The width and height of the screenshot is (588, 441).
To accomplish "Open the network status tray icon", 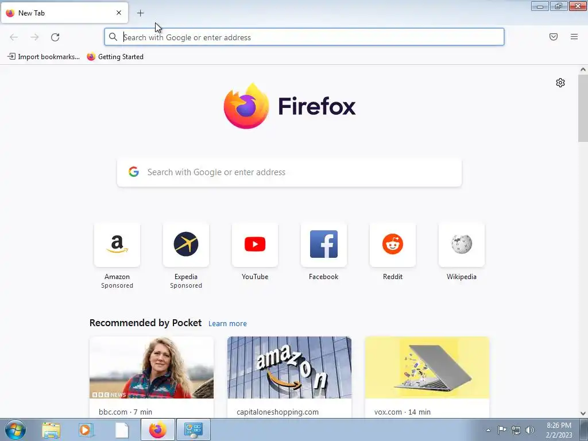I will (516, 430).
